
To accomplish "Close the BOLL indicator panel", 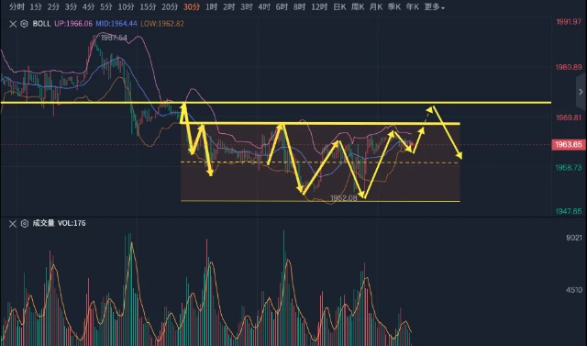I will (x=13, y=24).
